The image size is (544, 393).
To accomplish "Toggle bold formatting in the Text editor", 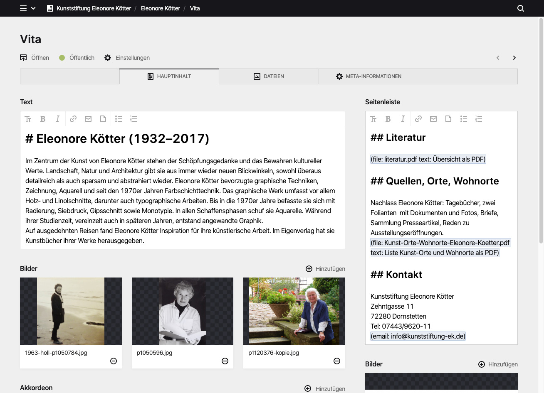I will [x=43, y=119].
